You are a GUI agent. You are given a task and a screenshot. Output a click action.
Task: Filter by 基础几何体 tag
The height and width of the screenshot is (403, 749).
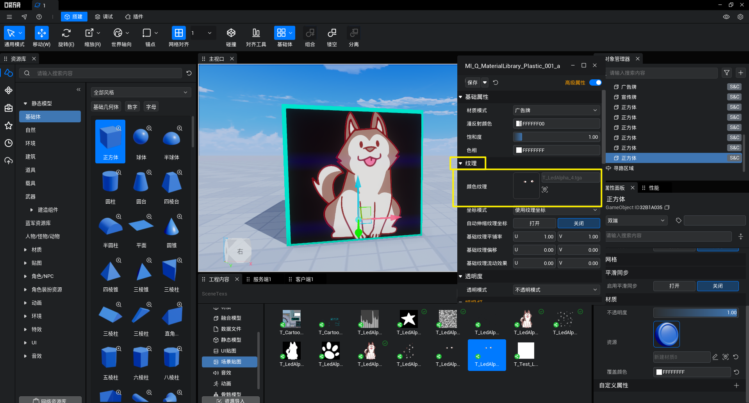coord(106,107)
